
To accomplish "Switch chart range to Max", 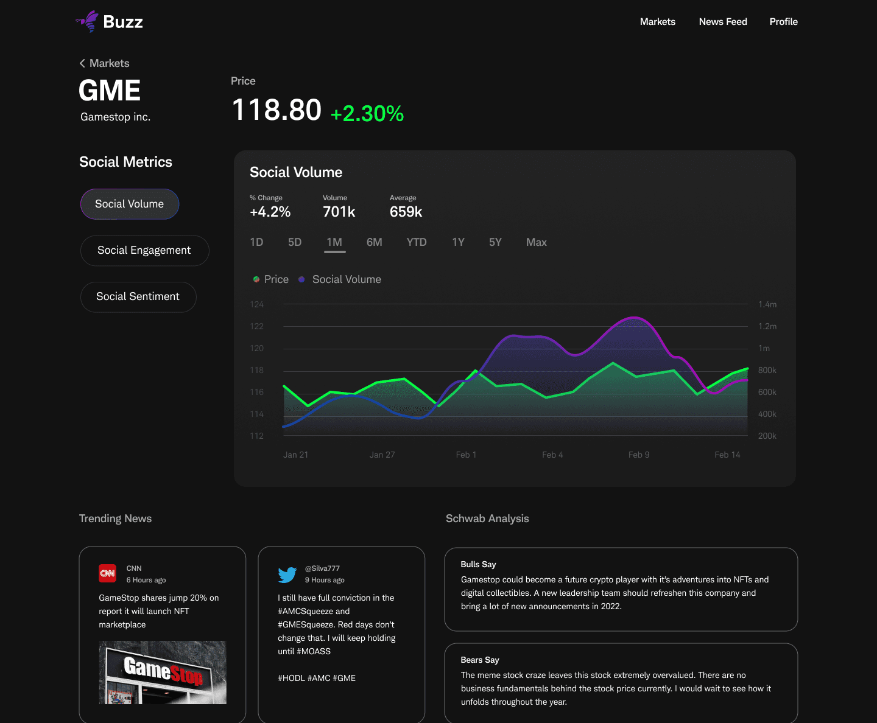I will (x=537, y=242).
